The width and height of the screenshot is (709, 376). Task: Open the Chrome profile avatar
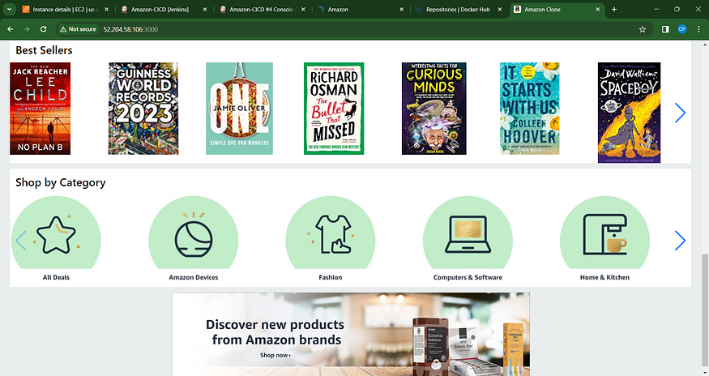(x=682, y=29)
